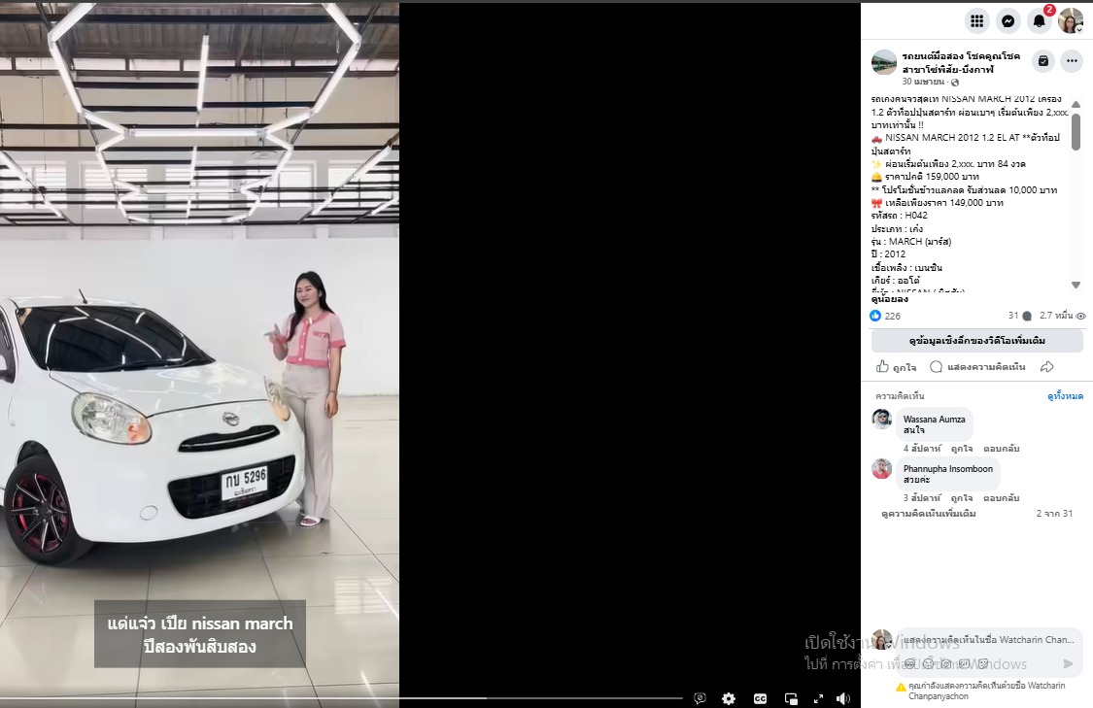Click the saved-following checkmark icon beside page name
Screen dimensions: 1093x708
tap(1042, 61)
